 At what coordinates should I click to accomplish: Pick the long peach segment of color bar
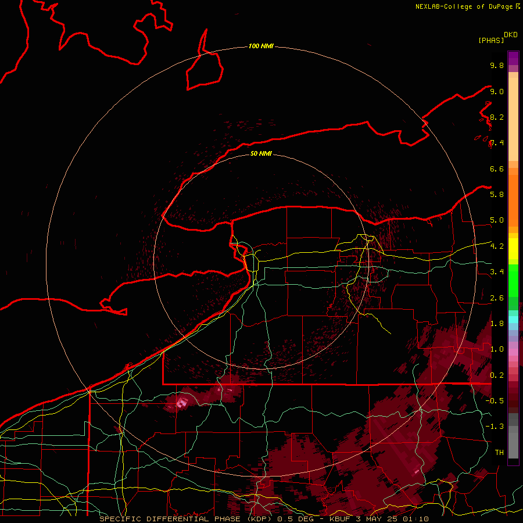click(x=513, y=119)
